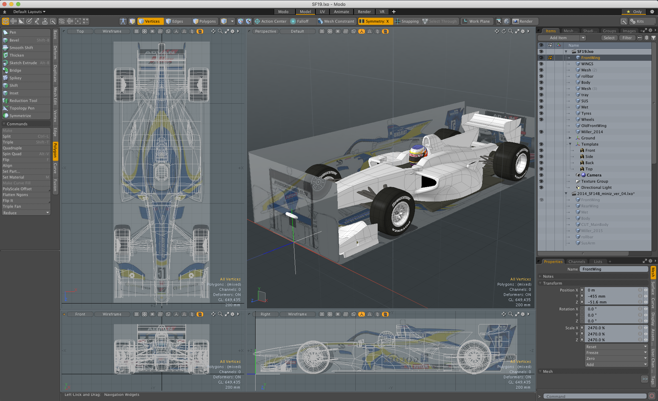
Task: Click the Select button in Items panel
Action: (609, 38)
